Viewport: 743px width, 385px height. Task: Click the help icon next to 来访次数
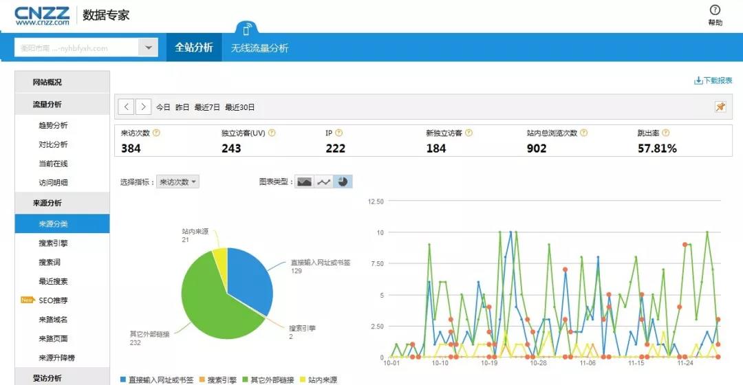click(x=156, y=133)
